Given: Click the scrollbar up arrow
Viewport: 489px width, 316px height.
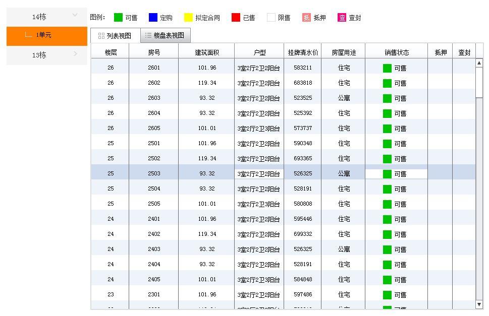Looking at the screenshot, I should (x=479, y=63).
